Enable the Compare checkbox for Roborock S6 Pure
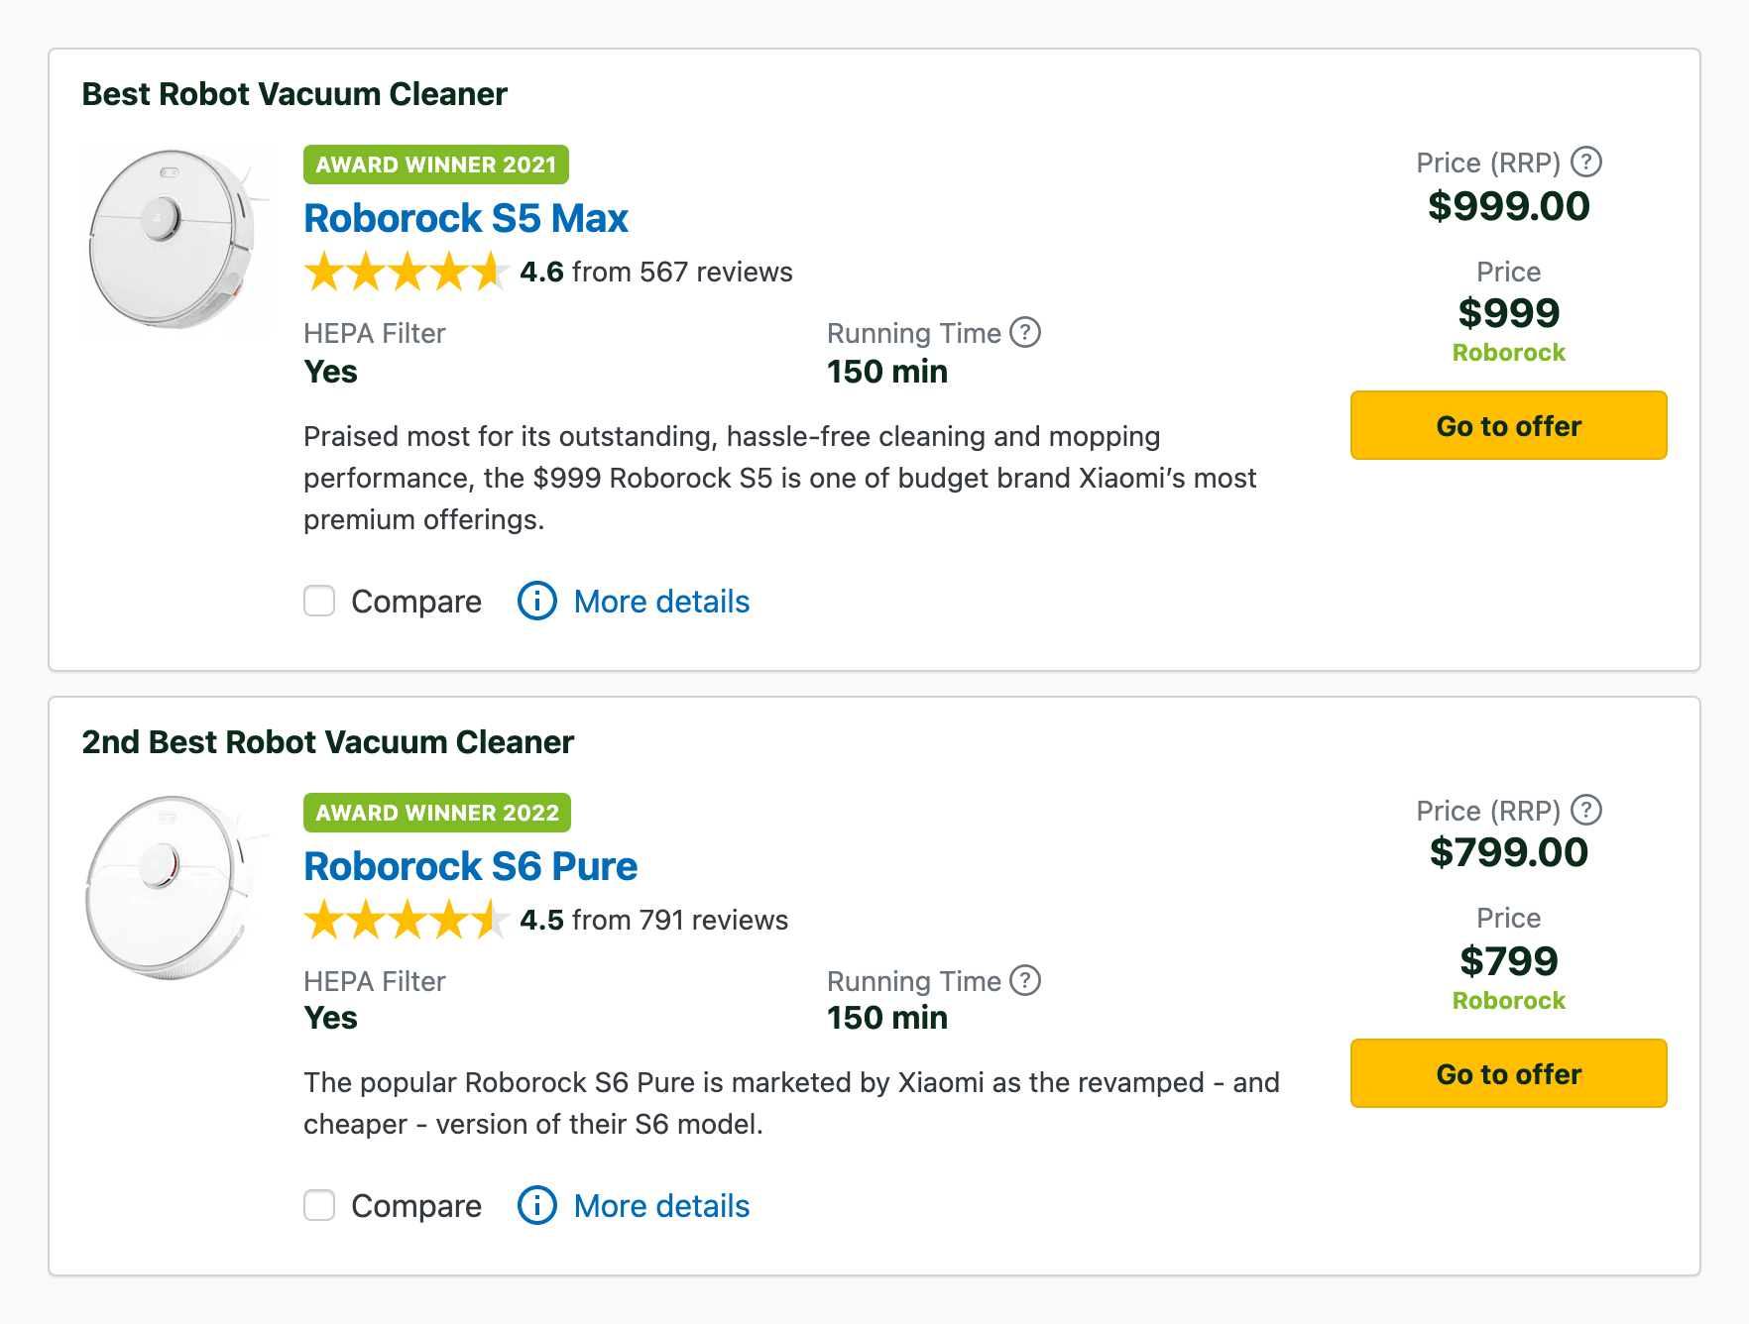Image resolution: width=1749 pixels, height=1324 pixels. [319, 1205]
